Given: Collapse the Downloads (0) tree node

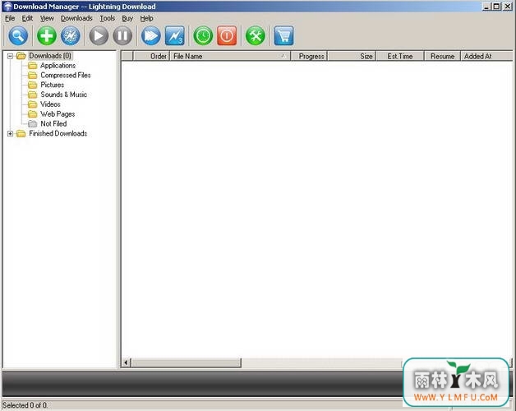Looking at the screenshot, I should point(10,56).
